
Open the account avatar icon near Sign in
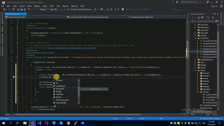point(221,6)
